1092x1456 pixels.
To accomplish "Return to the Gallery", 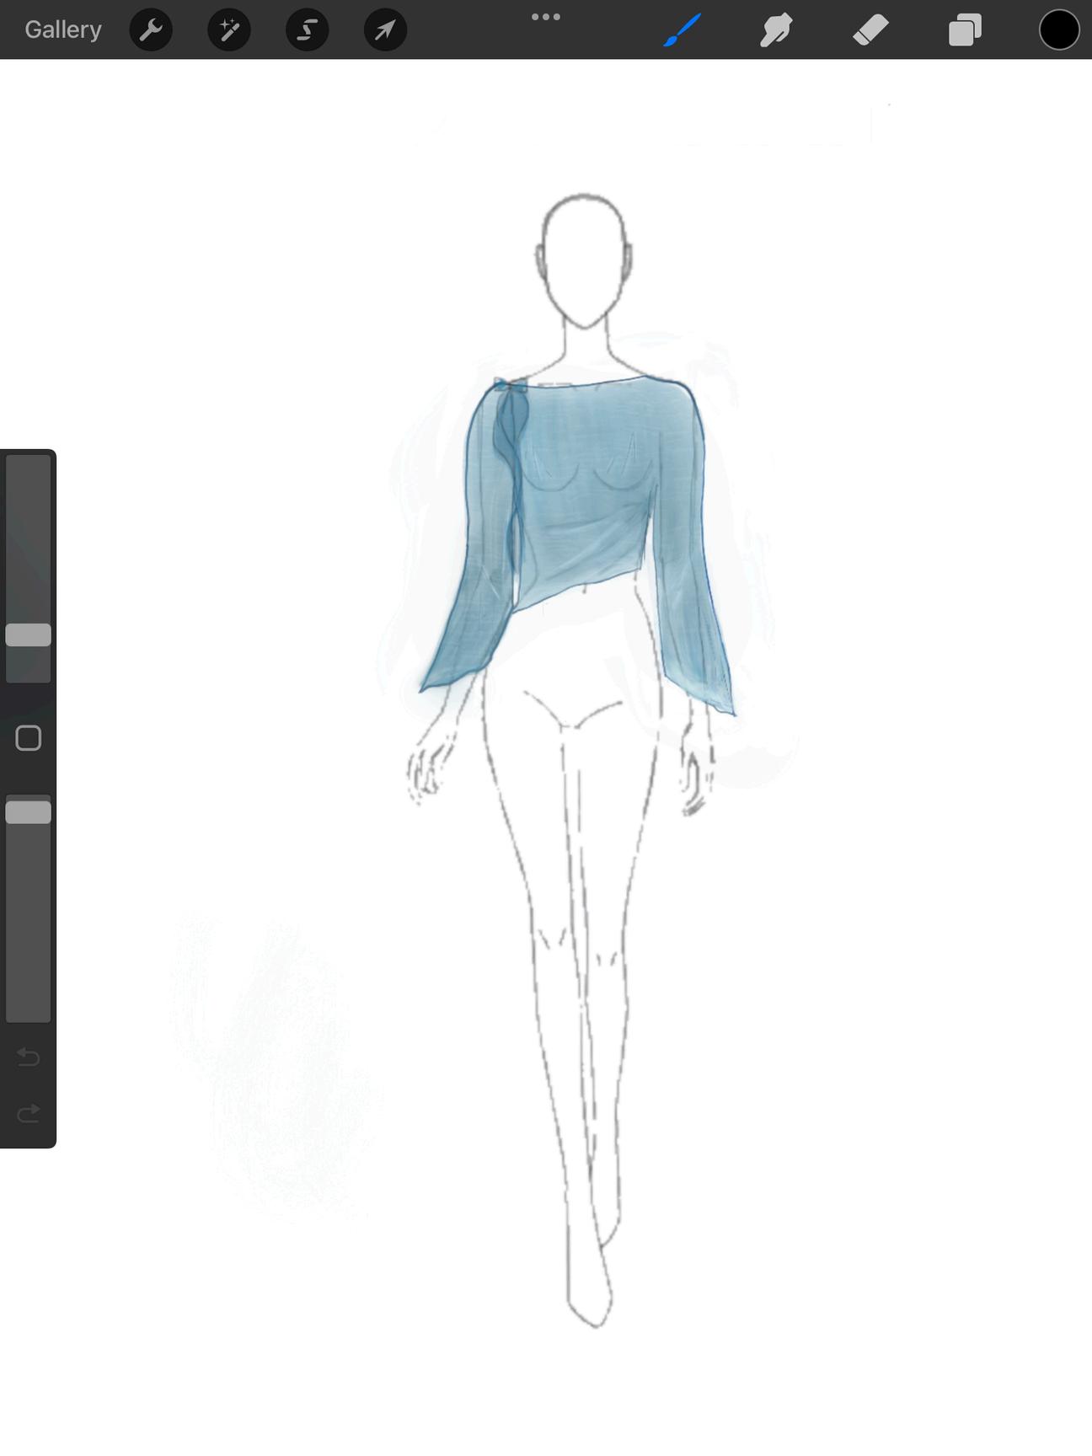I will click(x=63, y=29).
